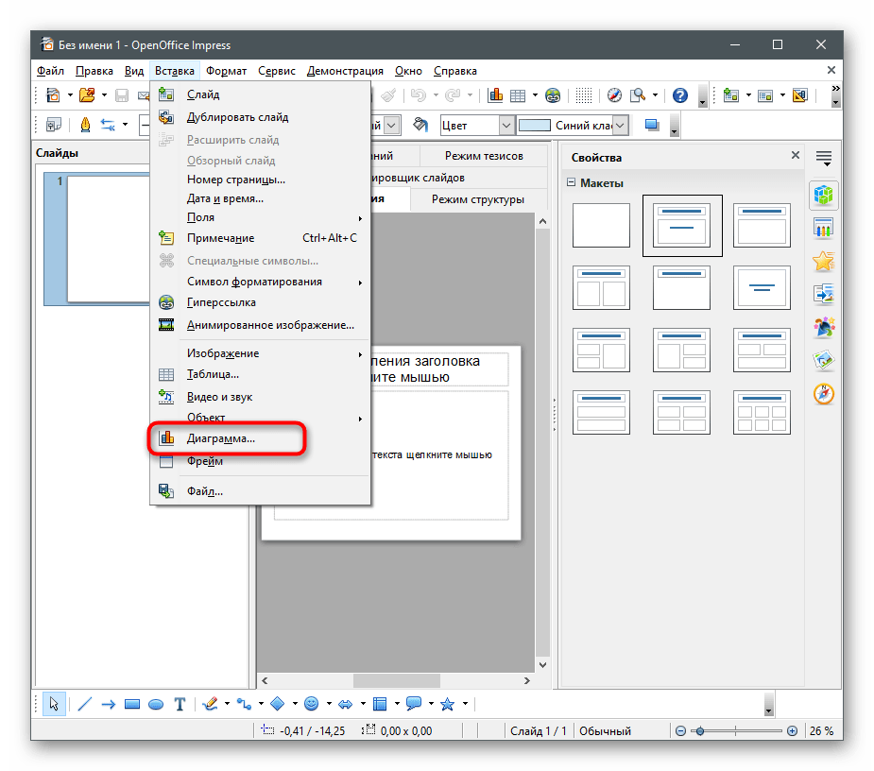Open the Цвет fill type dropdown

tap(506, 125)
